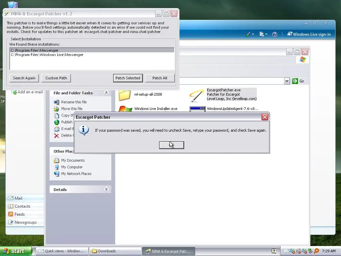This screenshot has width=341, height=256.
Task: Collapse the File and Folder Tasks panel
Action: 106,93
